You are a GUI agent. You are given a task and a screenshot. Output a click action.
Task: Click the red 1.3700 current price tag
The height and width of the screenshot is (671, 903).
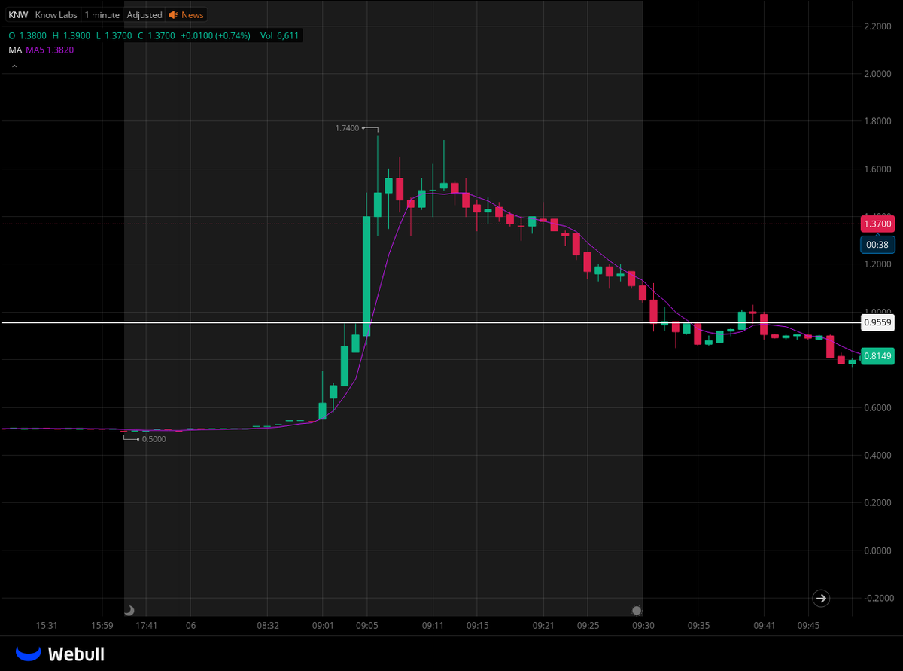(877, 224)
